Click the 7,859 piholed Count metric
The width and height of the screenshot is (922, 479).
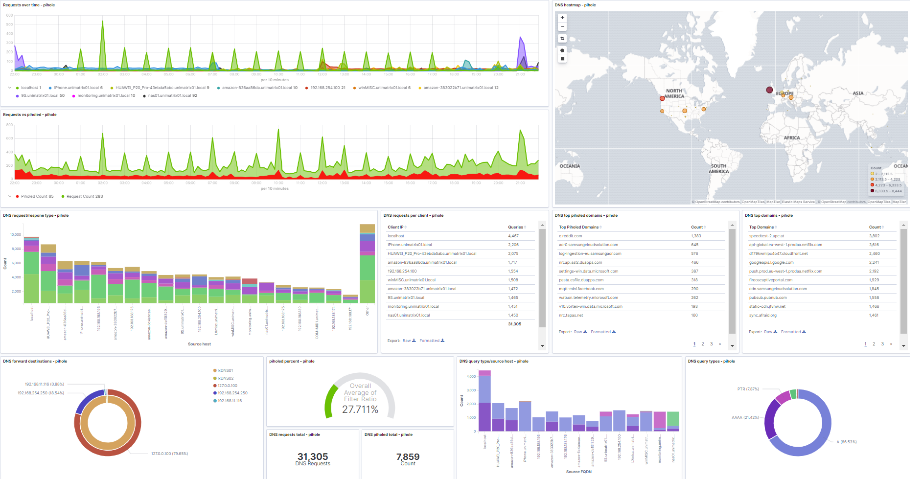tap(408, 459)
